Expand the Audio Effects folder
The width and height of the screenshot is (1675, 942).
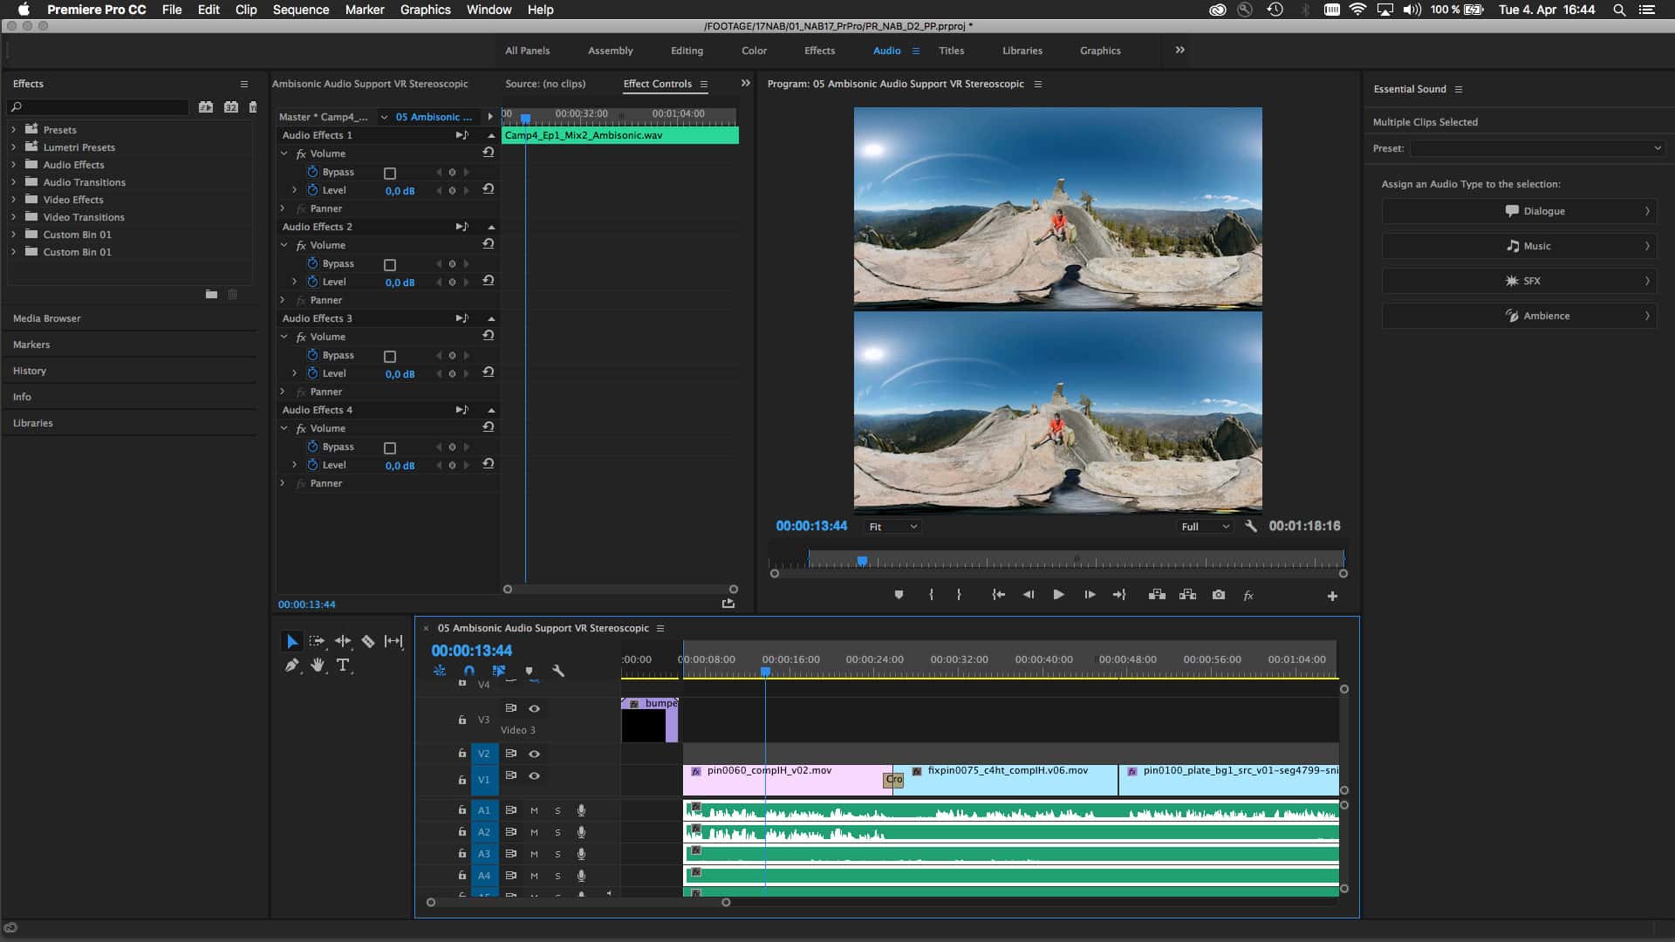point(13,165)
